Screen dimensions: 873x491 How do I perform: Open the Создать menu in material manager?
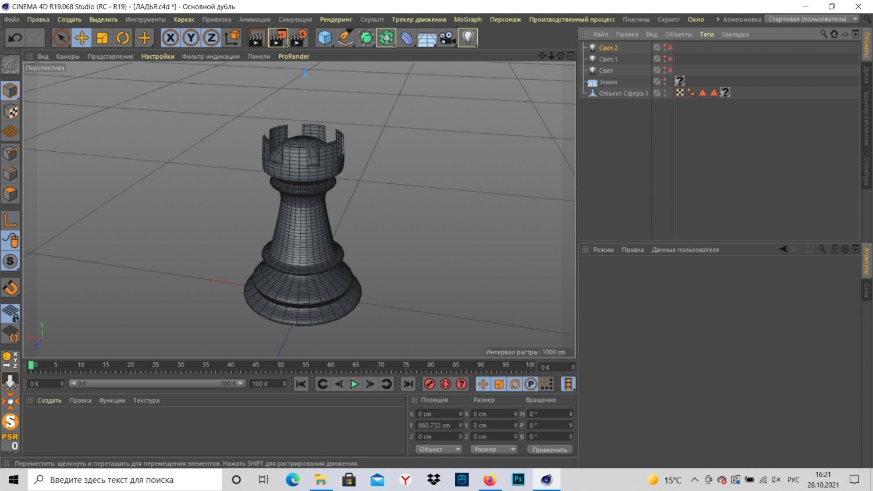49,400
